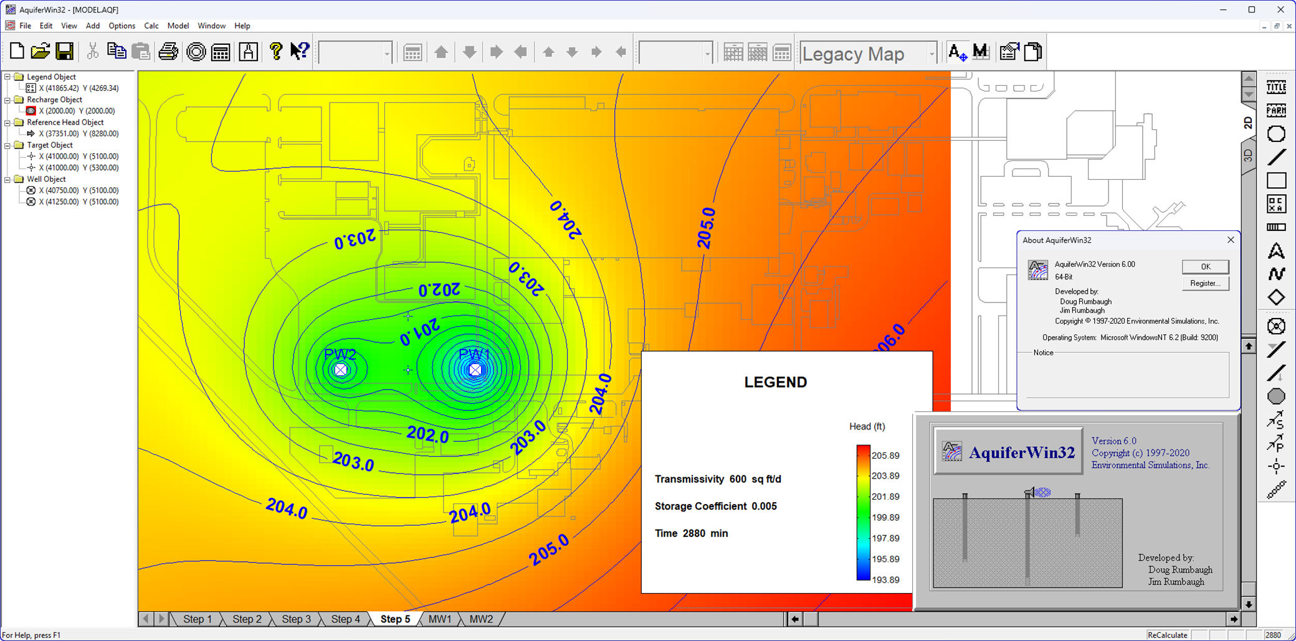Open the File menu
The height and width of the screenshot is (641, 1296).
pyautogui.click(x=25, y=26)
